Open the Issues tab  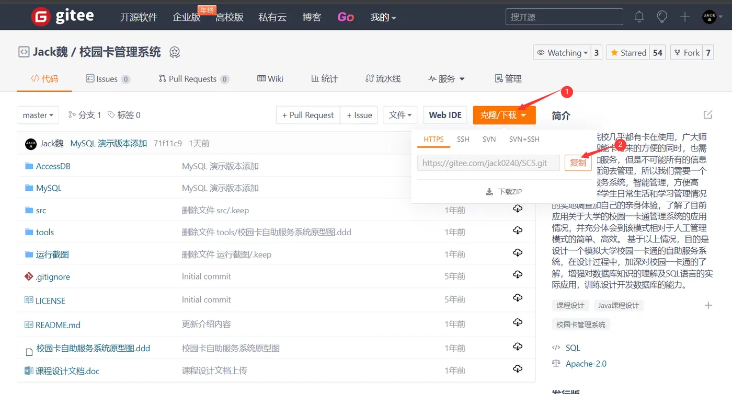pyautogui.click(x=108, y=79)
